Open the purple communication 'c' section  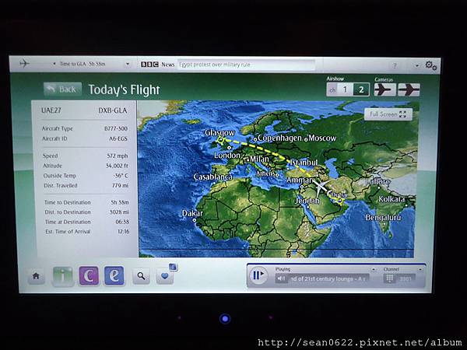(x=89, y=276)
